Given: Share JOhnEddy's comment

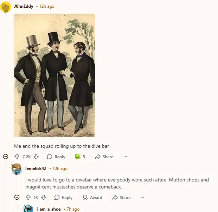Looking at the screenshot, I should click(x=104, y=157).
